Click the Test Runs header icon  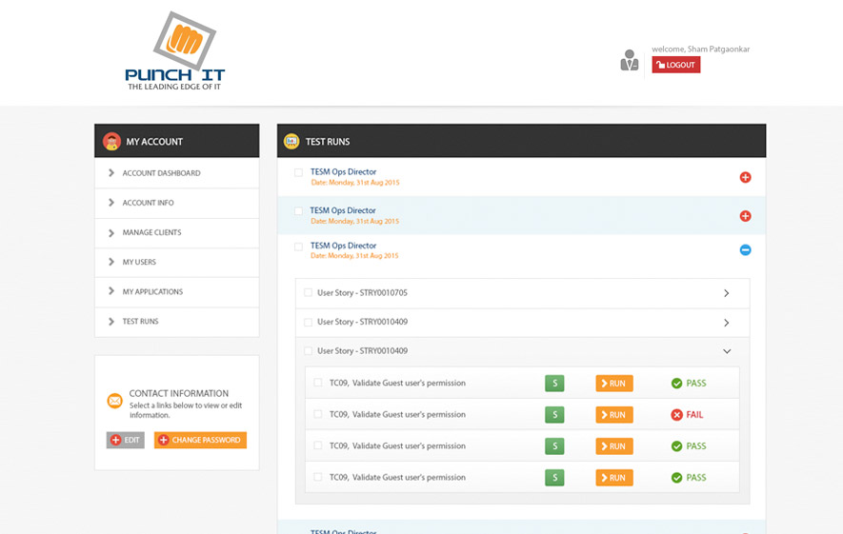[291, 142]
